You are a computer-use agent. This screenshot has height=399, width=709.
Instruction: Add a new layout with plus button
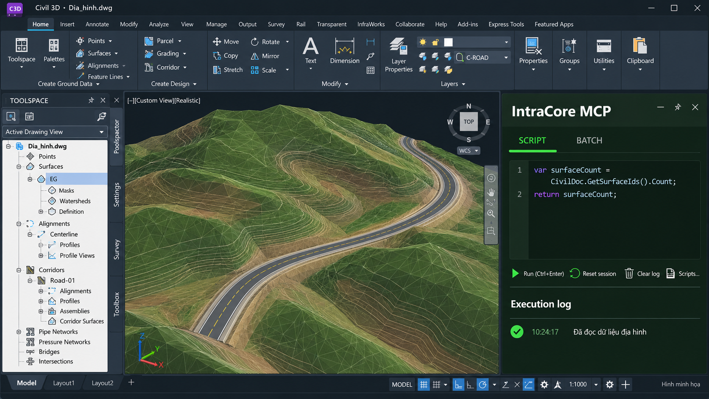pyautogui.click(x=131, y=382)
